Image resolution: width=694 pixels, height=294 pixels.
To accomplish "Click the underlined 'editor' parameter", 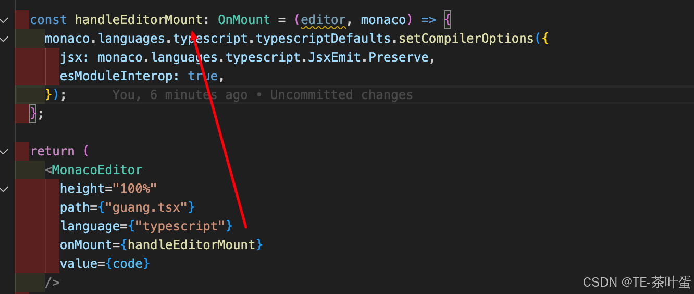I will 323,20.
